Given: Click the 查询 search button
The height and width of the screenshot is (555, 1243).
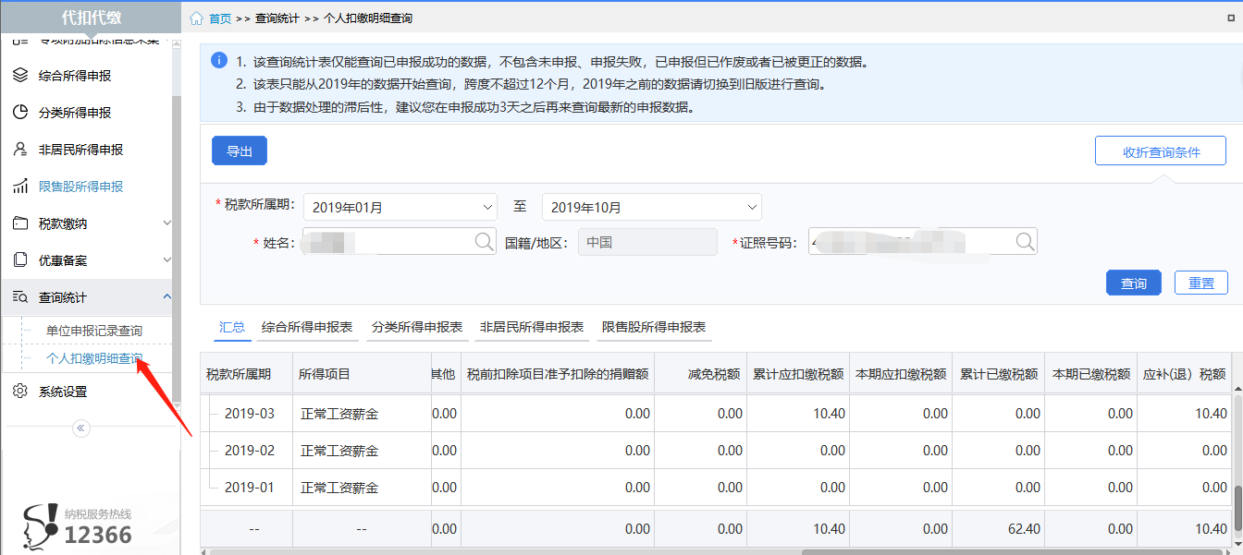Looking at the screenshot, I should point(1133,284).
